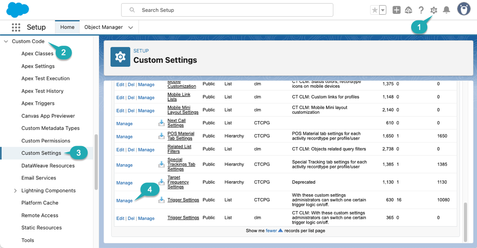Open Canvas App Previewer

click(48, 116)
